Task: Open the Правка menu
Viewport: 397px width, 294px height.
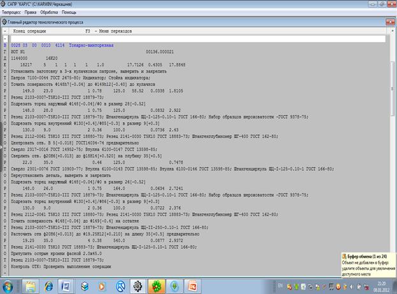Action: pyautogui.click(x=31, y=12)
